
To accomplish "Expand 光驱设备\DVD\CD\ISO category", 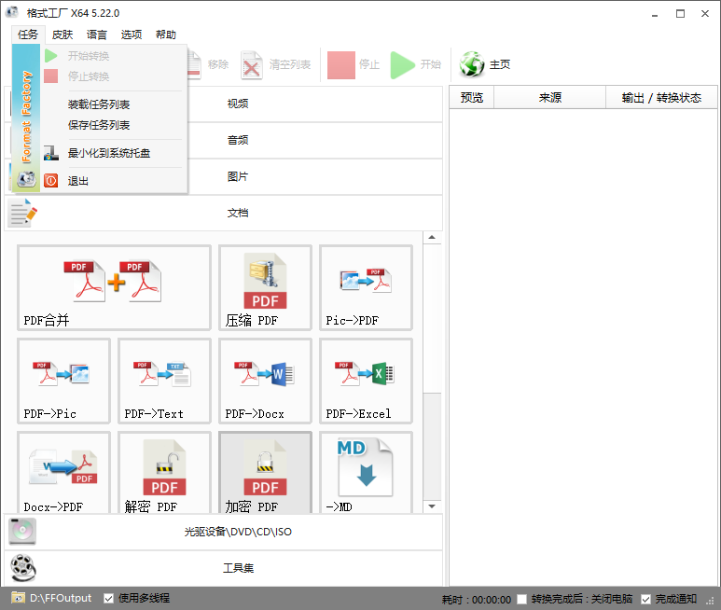I will 224,532.
